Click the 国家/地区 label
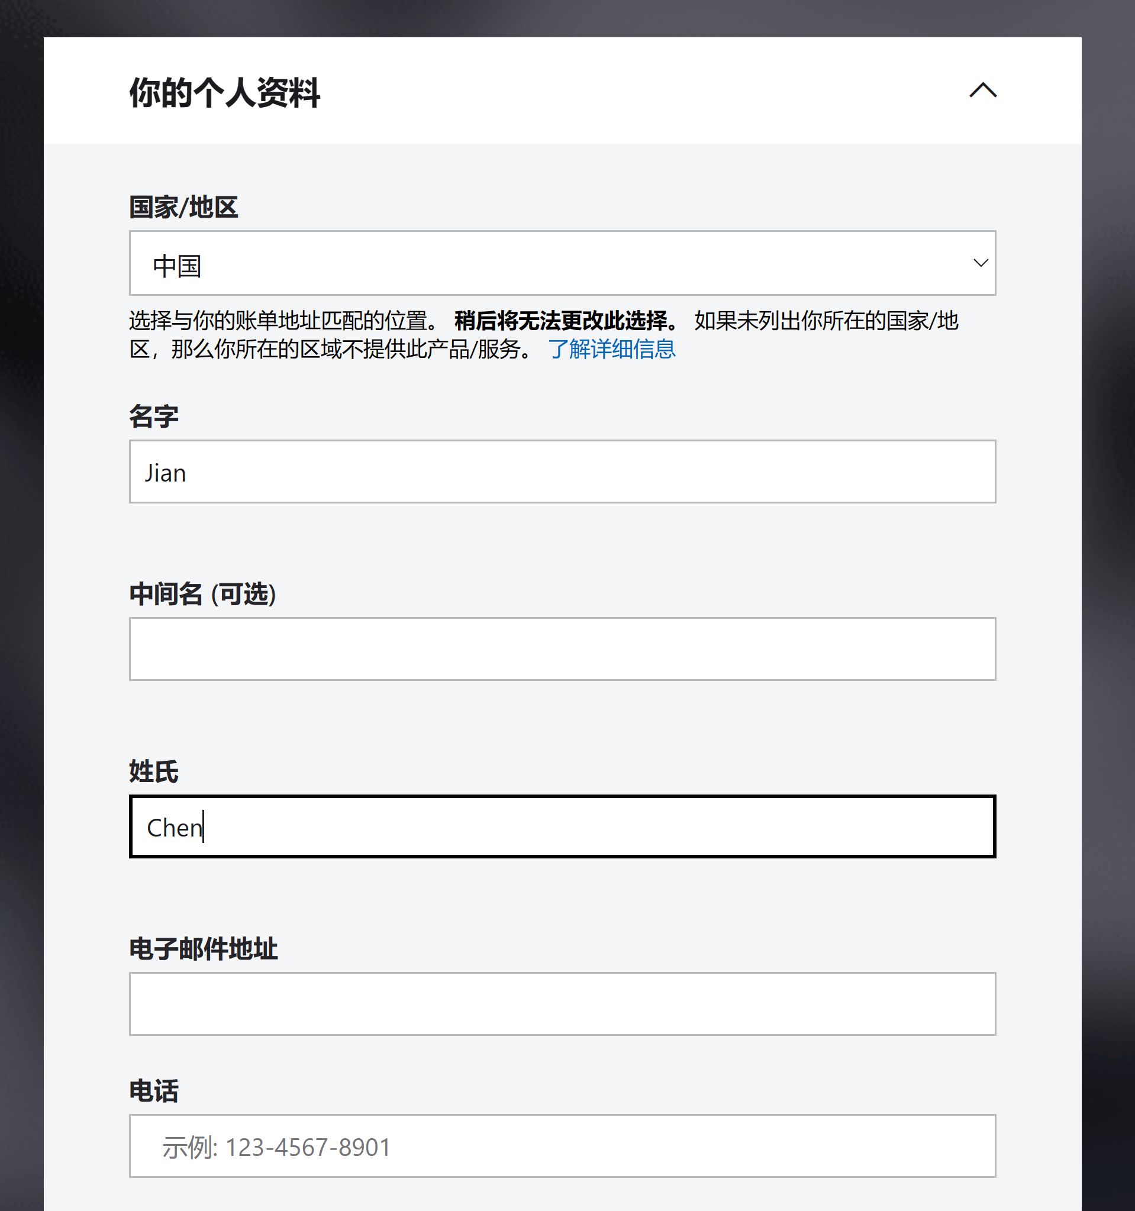The width and height of the screenshot is (1135, 1211). (x=183, y=207)
